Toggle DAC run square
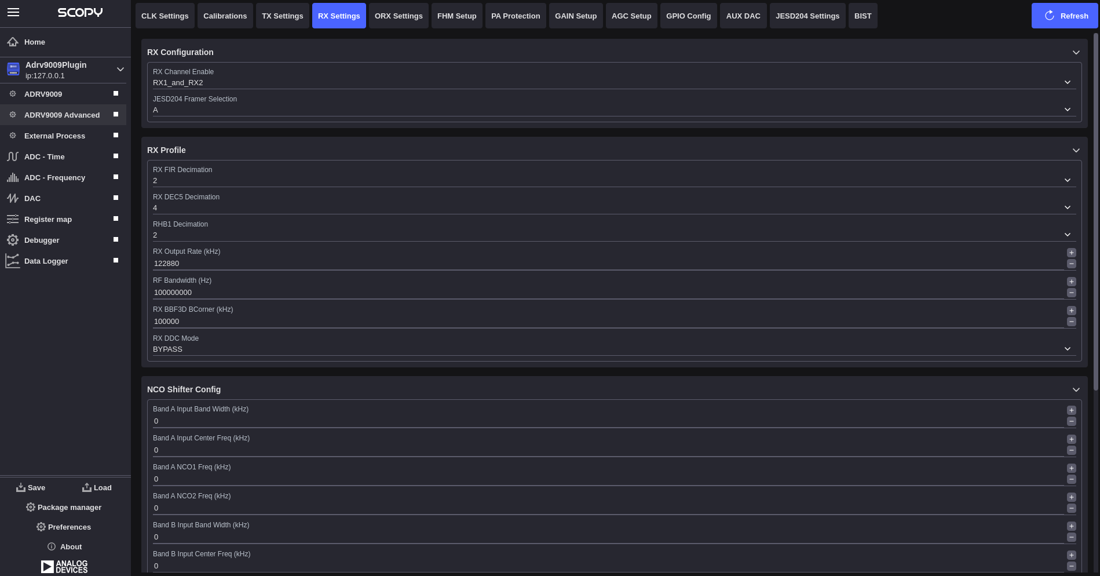 tap(116, 198)
